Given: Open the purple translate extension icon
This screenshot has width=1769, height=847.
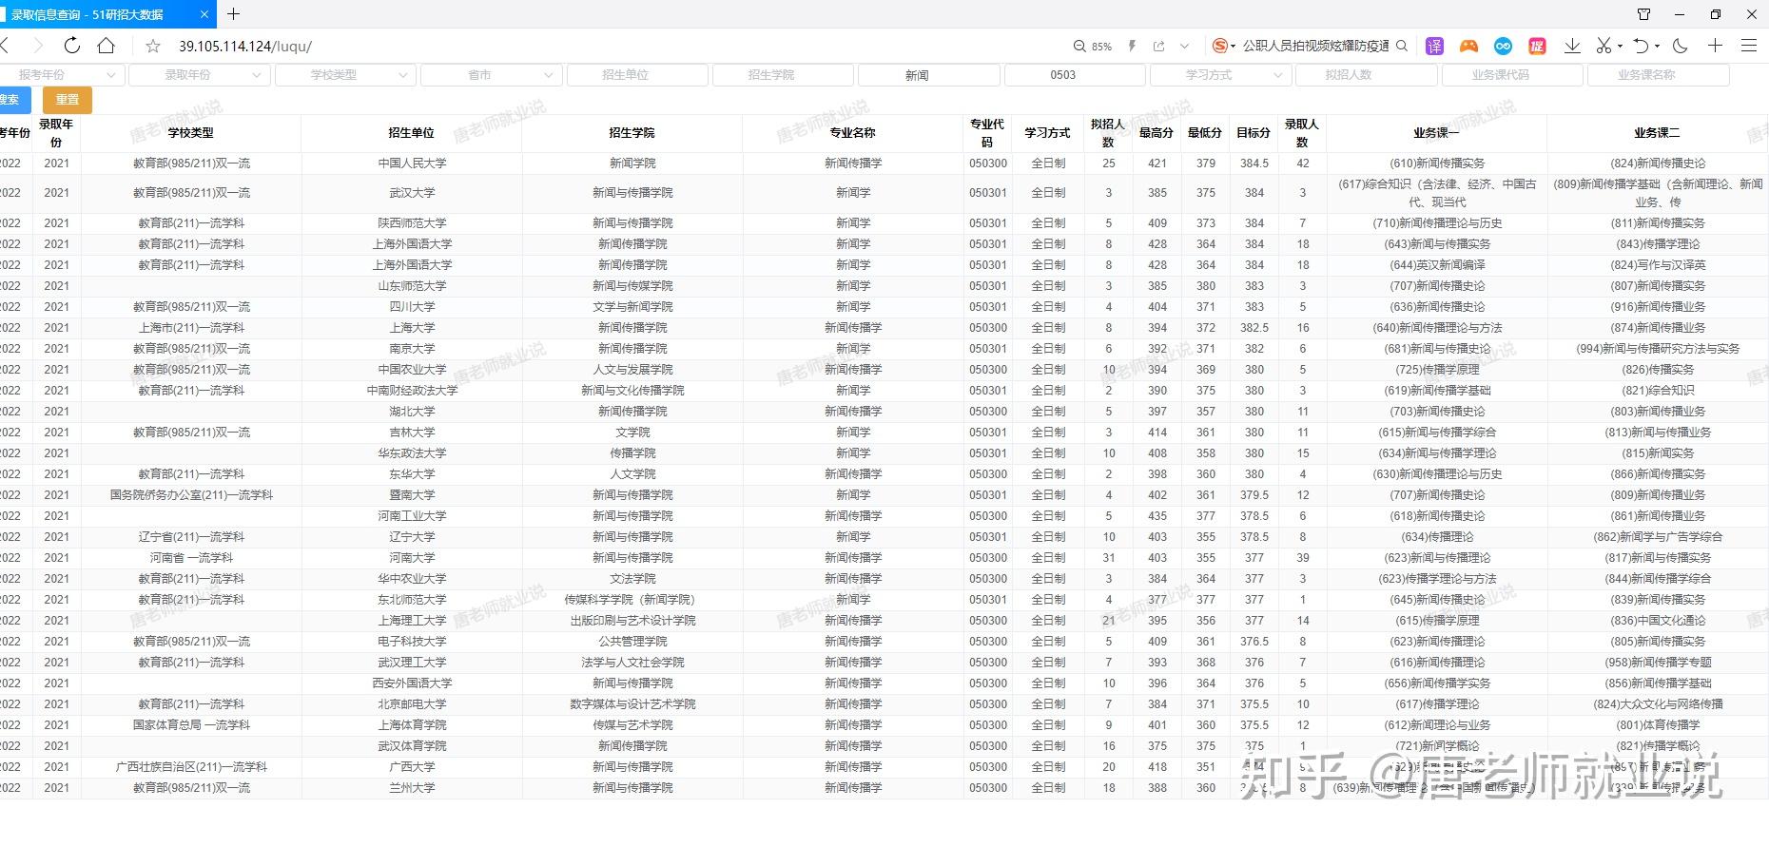Looking at the screenshot, I should tap(1435, 46).
